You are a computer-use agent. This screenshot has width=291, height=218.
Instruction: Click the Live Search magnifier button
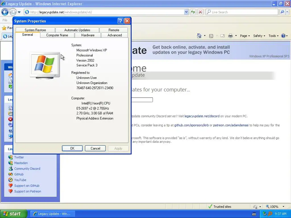coord(282,12)
